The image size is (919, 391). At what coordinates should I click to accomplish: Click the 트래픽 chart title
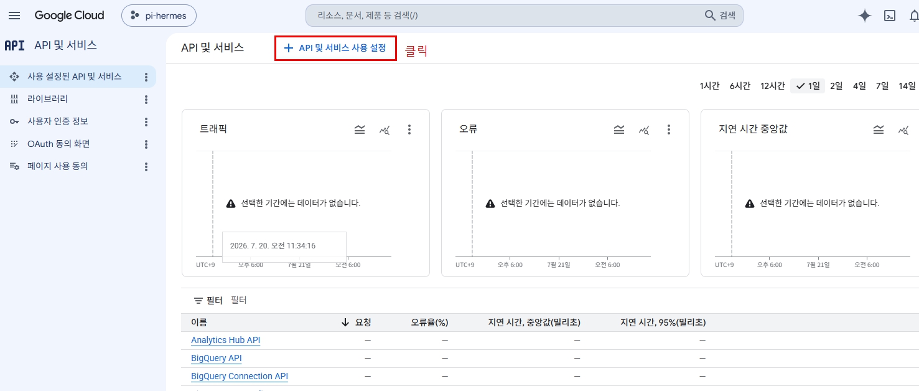coord(213,130)
